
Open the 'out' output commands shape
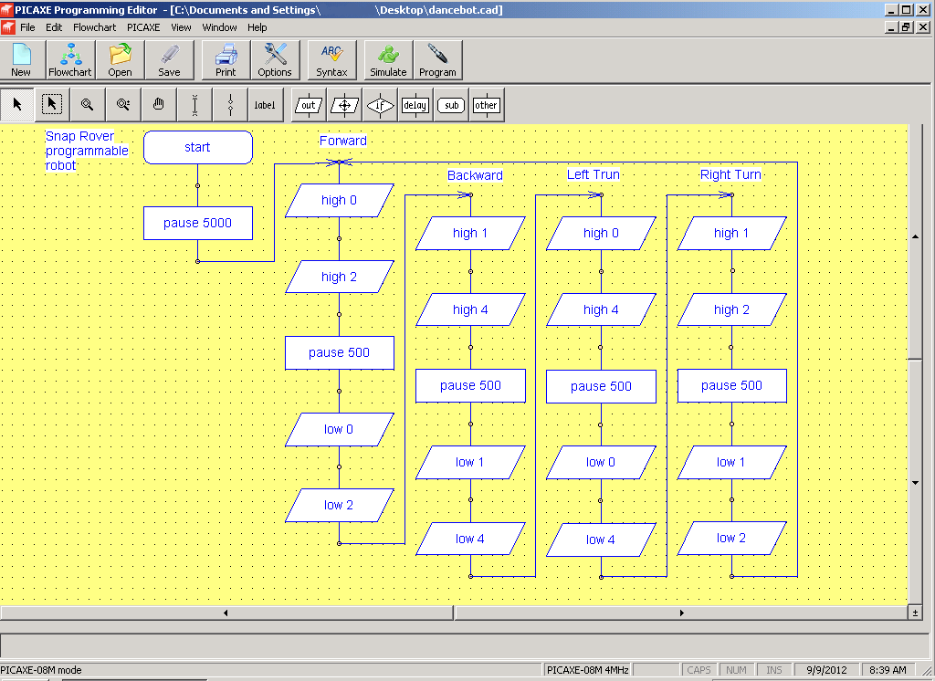(x=310, y=105)
